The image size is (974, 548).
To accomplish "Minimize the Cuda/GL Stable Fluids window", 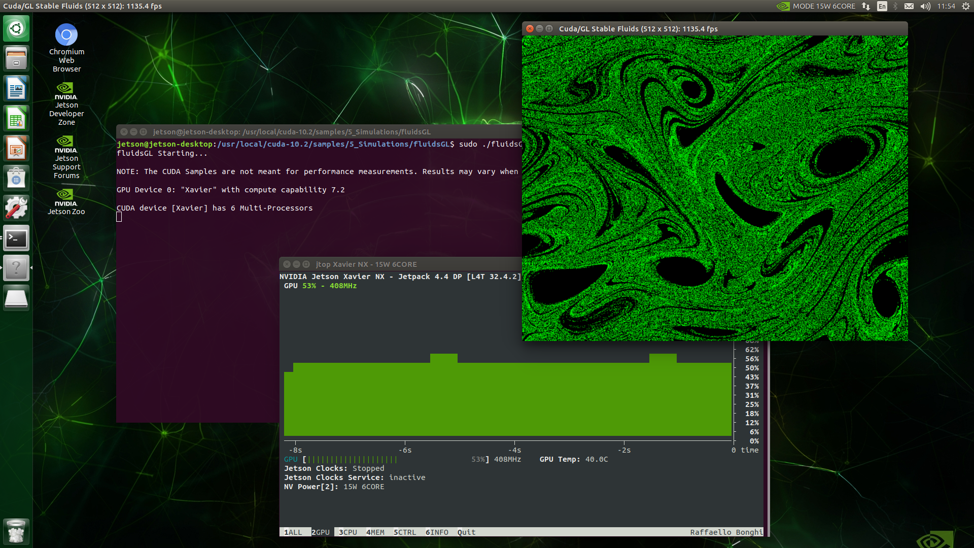I will tap(539, 29).
